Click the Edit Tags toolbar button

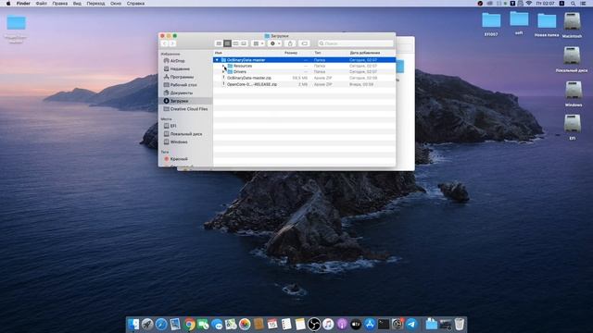point(305,43)
